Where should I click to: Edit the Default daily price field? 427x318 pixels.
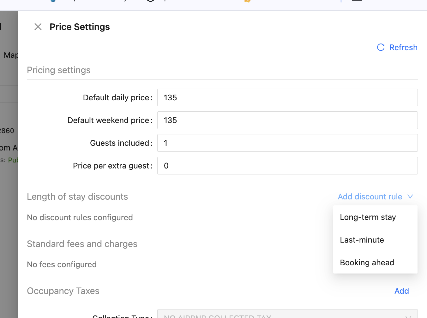pyautogui.click(x=287, y=97)
